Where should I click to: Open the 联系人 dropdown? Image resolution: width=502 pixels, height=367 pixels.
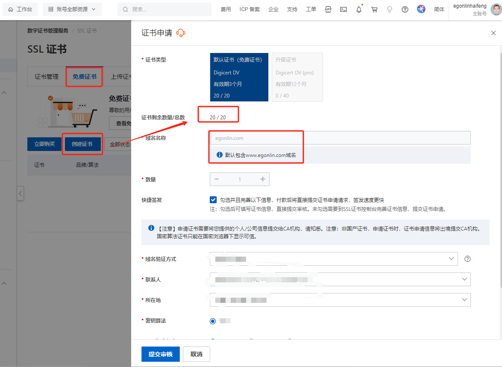tap(340, 279)
